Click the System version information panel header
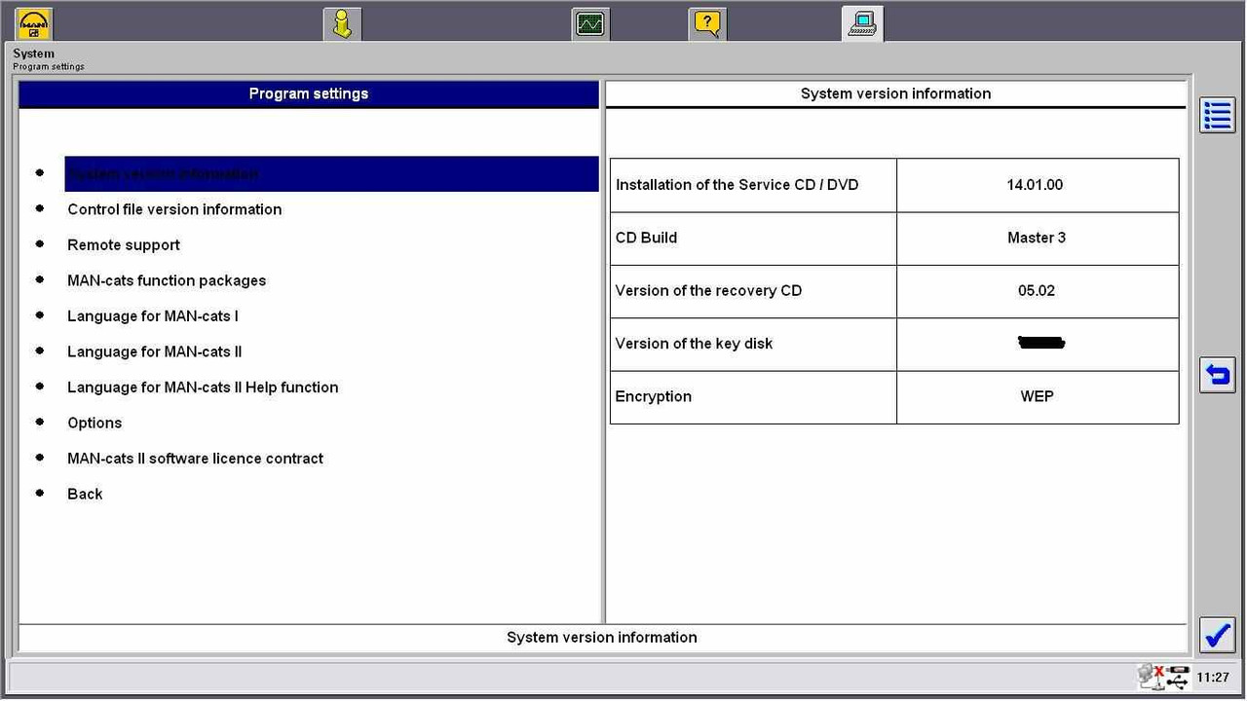Screen dimensions: 1247x701 (x=895, y=93)
